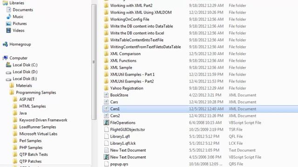
Task: Select XMLUtil Examples - Part 1 folder
Action: (x=132, y=74)
